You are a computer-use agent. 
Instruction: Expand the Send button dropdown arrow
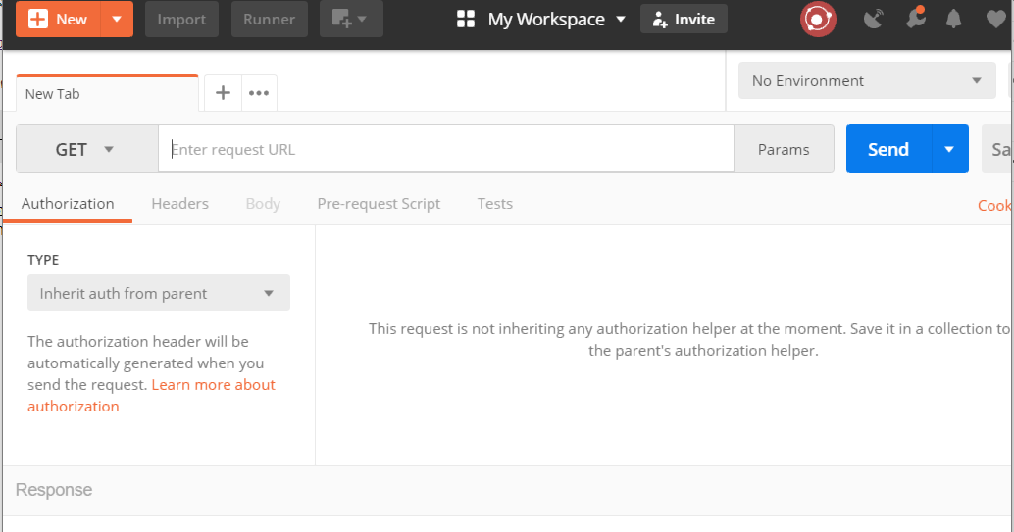[x=949, y=149]
